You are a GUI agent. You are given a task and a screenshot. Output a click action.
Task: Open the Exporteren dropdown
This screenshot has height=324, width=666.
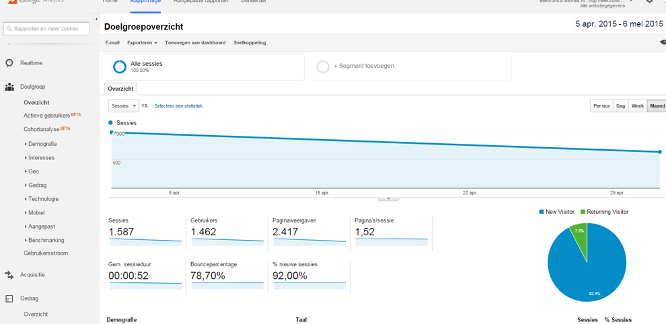[x=143, y=43]
